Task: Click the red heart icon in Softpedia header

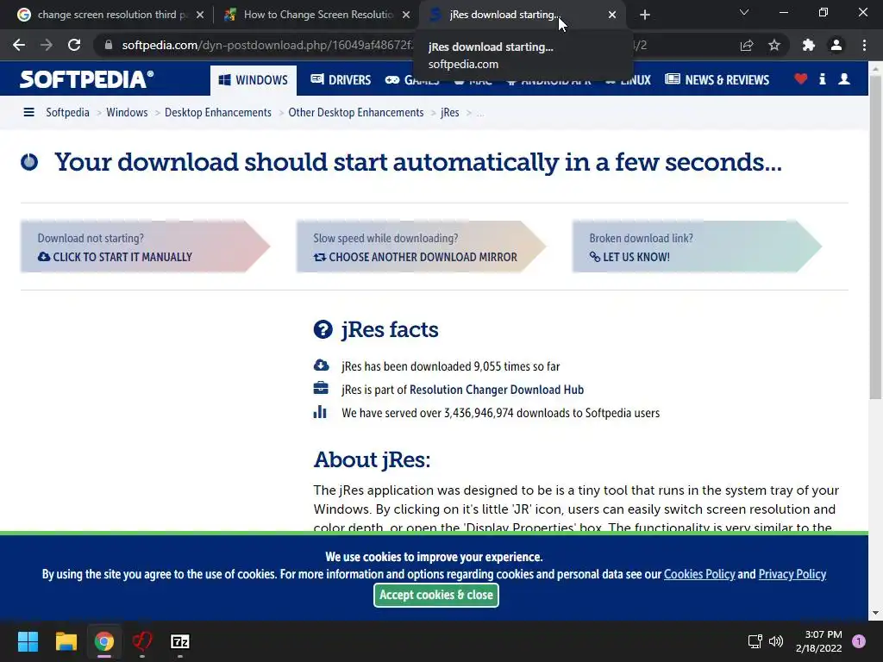Action: [800, 78]
